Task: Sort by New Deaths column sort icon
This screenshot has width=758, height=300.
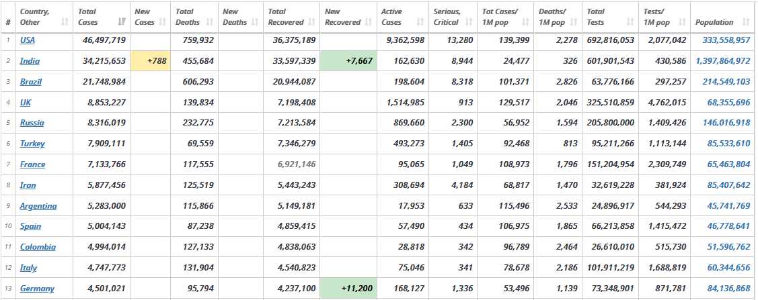Action: 256,22
